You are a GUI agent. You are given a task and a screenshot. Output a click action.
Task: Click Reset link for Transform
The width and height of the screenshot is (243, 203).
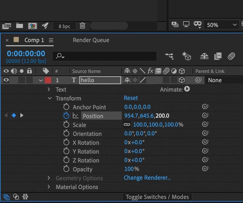coord(131,98)
